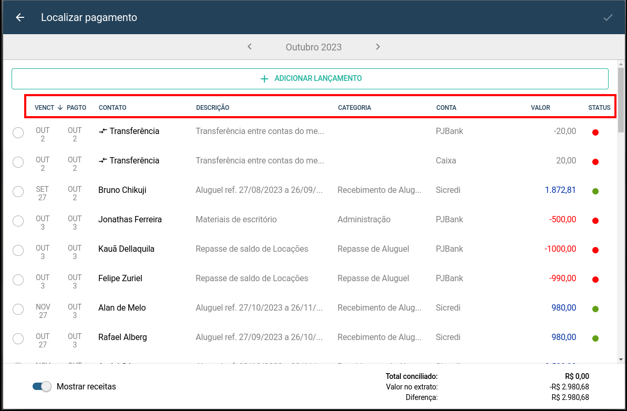Confirm with the checkmark icon
The image size is (627, 411).
coord(608,17)
